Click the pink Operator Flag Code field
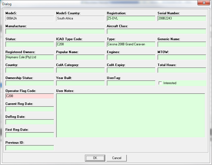The width and height of the screenshot is (212, 165). pos(29,96)
